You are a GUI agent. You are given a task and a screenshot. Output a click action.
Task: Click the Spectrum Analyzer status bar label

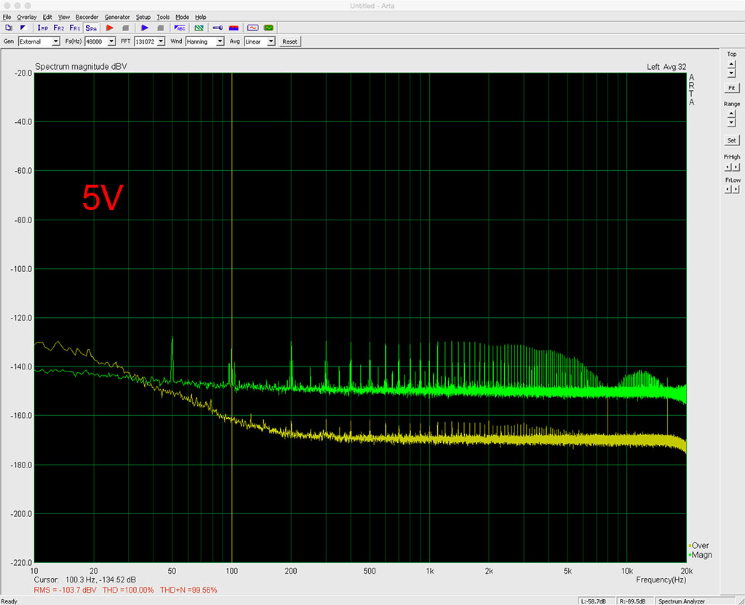click(x=682, y=601)
